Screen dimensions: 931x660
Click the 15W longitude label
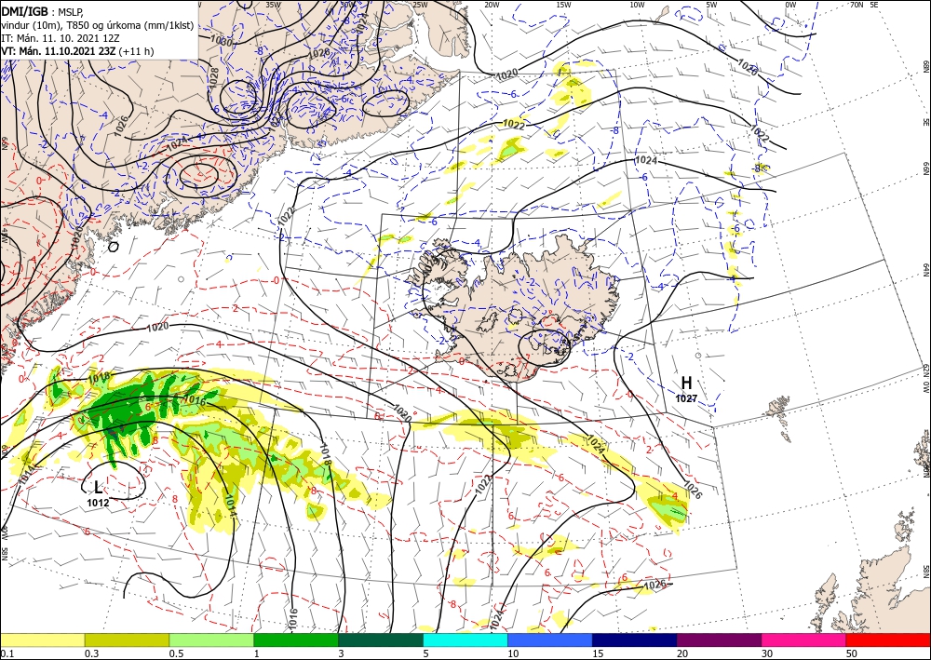point(563,4)
